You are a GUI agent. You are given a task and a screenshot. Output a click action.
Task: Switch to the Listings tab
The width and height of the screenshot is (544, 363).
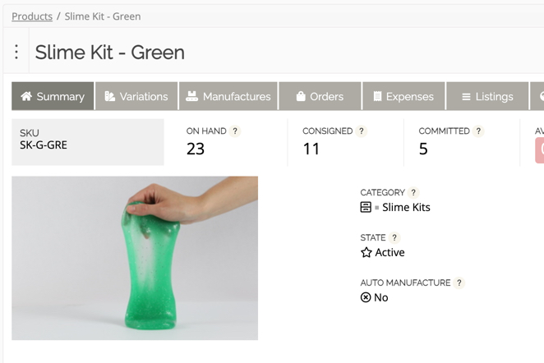point(487,96)
